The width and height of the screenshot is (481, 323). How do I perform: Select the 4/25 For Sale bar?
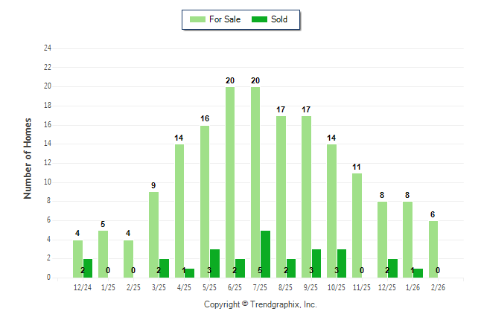pos(179,211)
